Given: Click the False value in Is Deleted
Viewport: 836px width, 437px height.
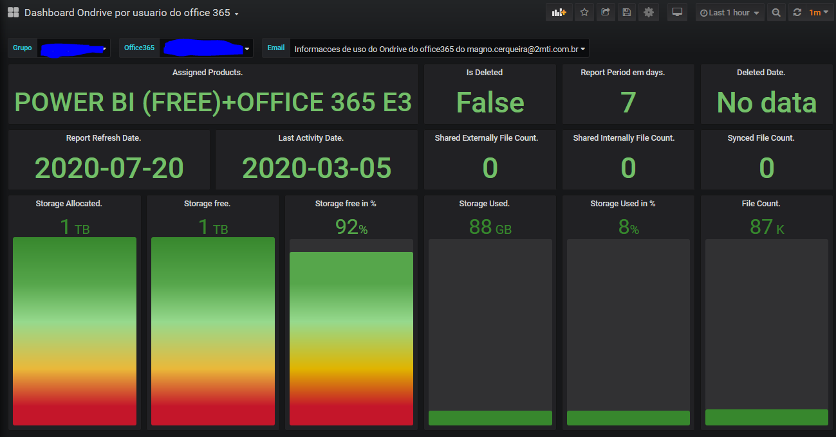Looking at the screenshot, I should [490, 102].
